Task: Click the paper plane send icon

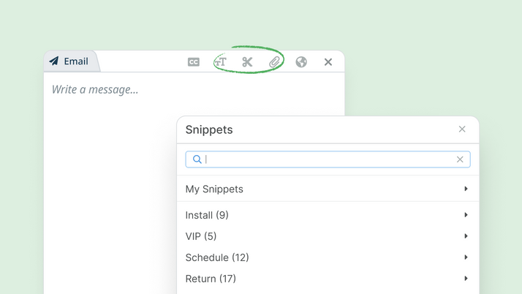Action: (x=54, y=61)
